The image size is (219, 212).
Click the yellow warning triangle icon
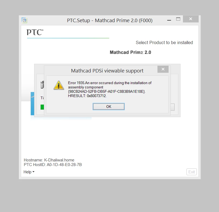pos(59,85)
